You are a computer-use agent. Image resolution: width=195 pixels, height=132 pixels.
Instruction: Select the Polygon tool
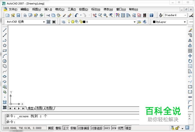point(5,45)
